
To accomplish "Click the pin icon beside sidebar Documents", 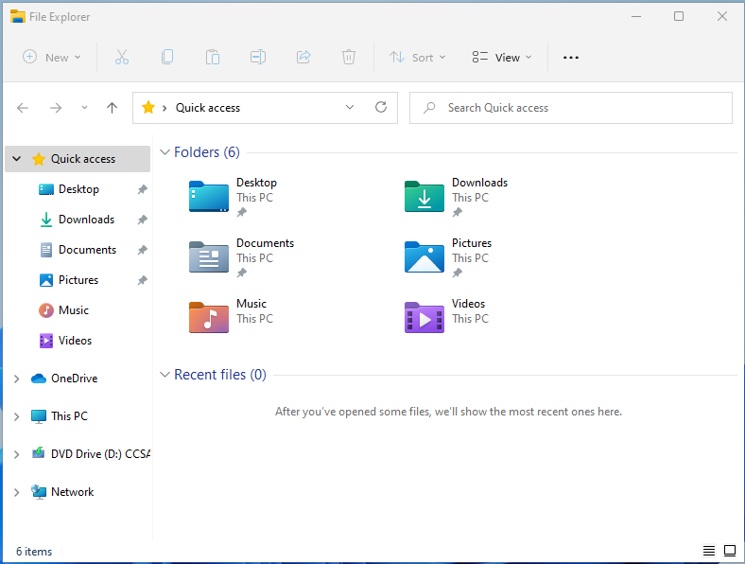I will tap(142, 250).
